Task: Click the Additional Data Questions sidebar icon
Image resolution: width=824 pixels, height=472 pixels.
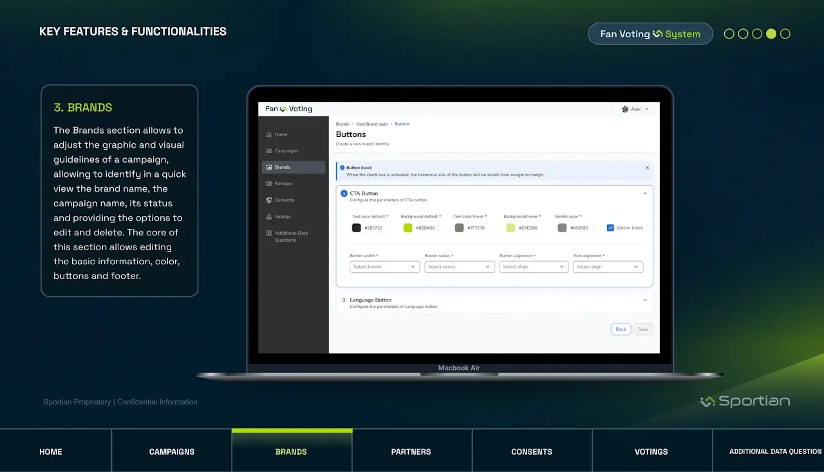Action: pos(269,233)
